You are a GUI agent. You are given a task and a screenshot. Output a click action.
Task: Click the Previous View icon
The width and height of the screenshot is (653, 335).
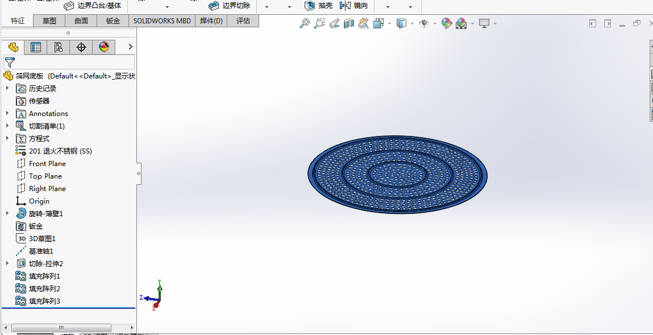(x=334, y=23)
